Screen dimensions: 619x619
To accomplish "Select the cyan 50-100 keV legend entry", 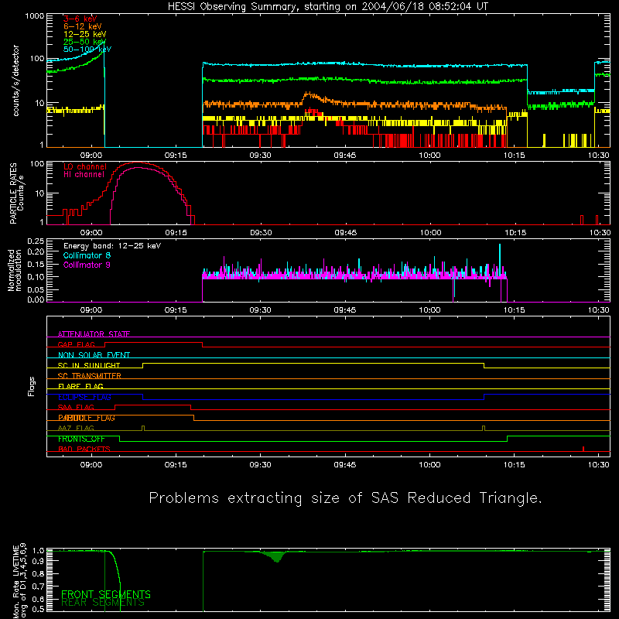I will [87, 50].
